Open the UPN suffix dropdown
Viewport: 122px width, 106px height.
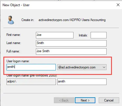pyautogui.click(x=82, y=67)
